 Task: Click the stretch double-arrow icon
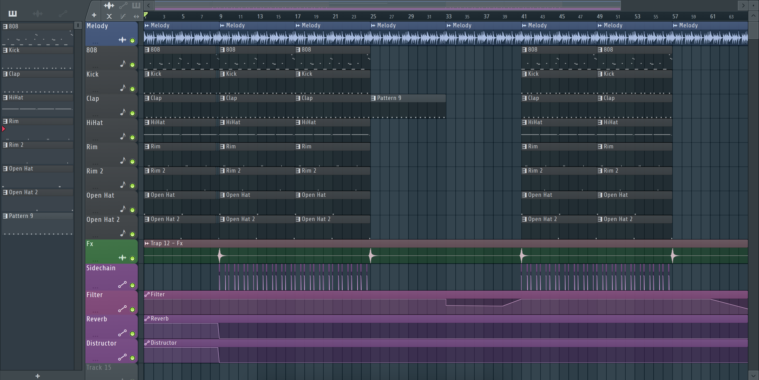136,17
